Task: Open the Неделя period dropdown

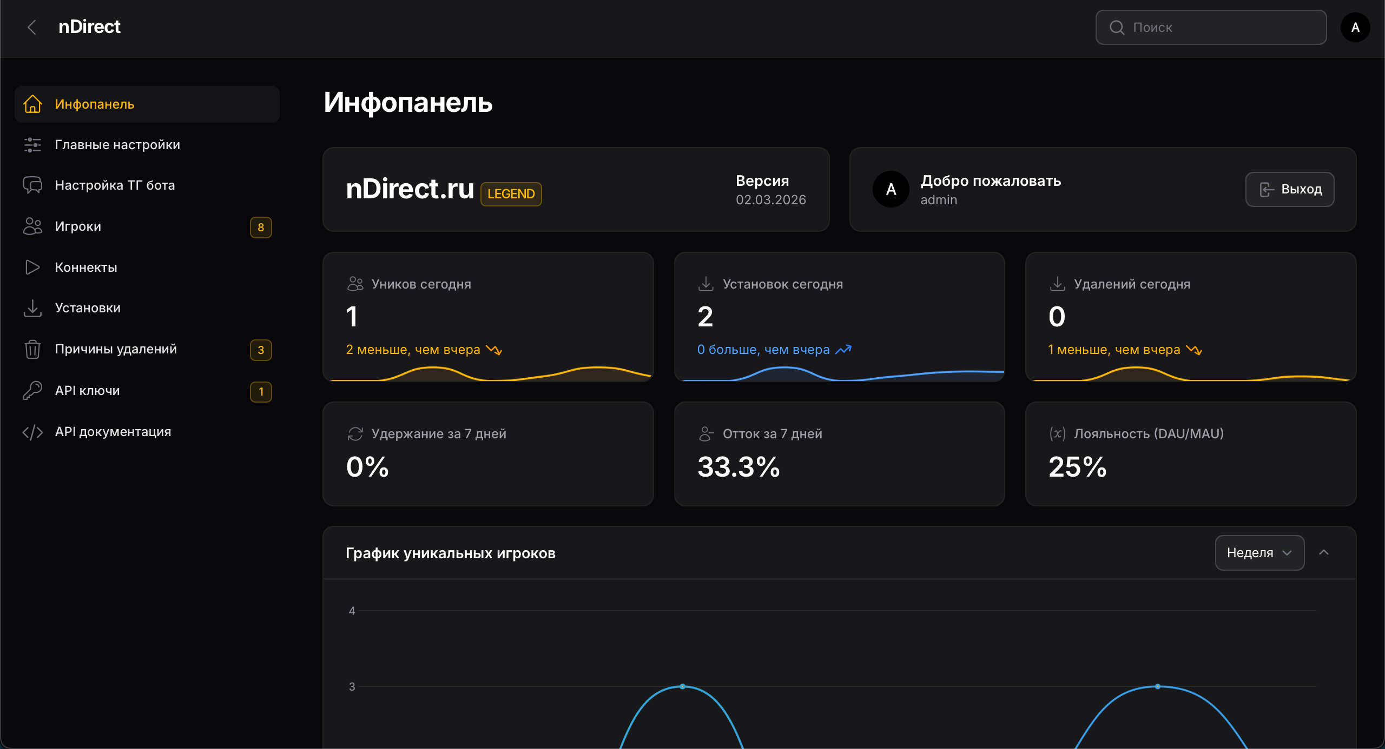Action: coord(1259,552)
